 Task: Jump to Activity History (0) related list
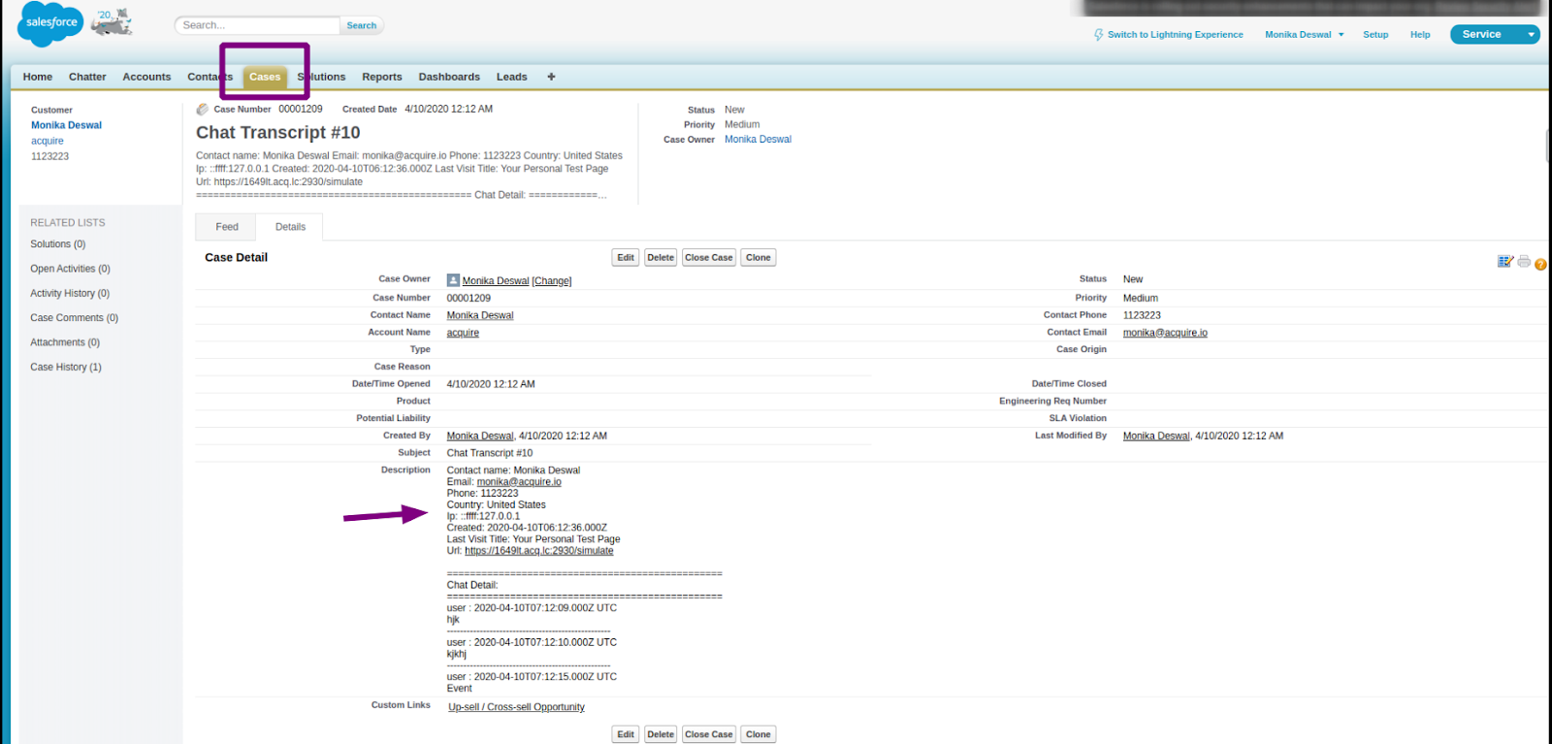(x=70, y=293)
